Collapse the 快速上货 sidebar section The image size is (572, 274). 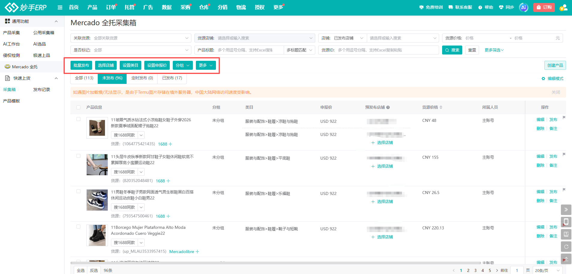pos(56,78)
